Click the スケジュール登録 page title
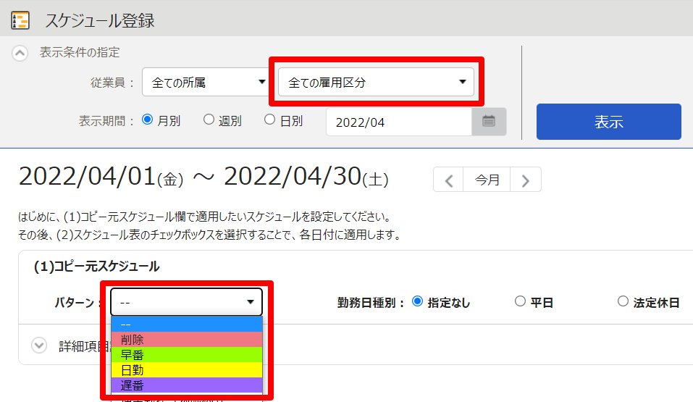 [x=100, y=21]
